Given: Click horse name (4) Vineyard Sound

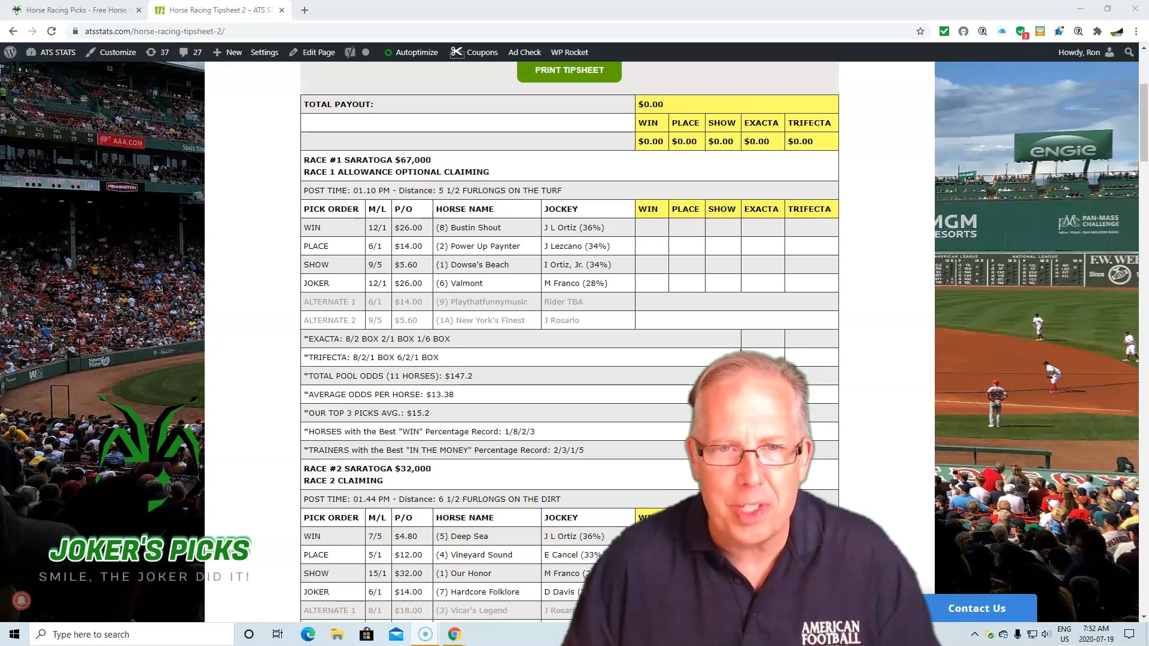Looking at the screenshot, I should click(474, 554).
